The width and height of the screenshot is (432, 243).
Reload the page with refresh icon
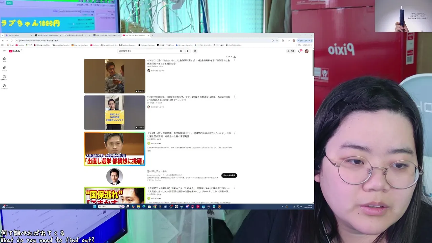[x=11, y=40]
